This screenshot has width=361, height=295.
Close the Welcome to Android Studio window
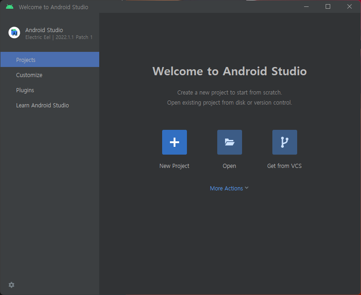coord(349,7)
